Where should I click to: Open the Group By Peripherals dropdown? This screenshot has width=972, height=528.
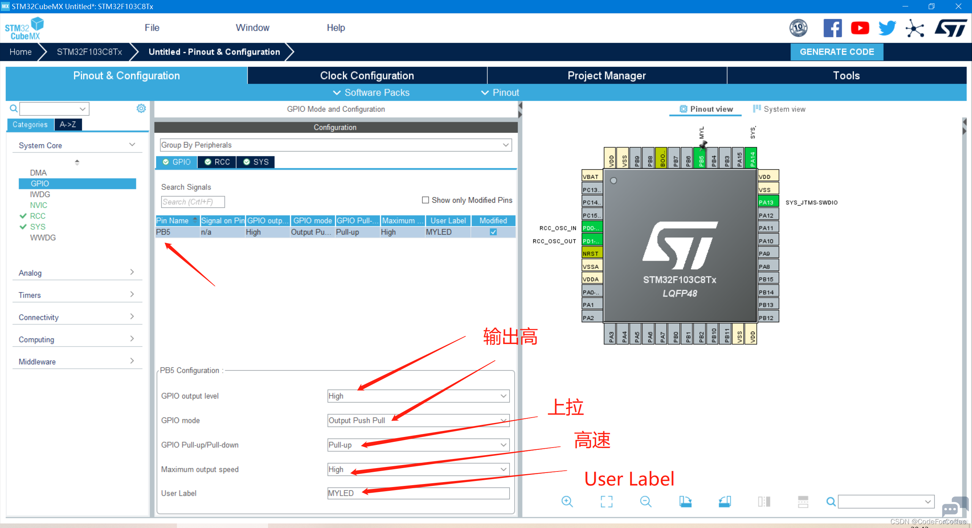(336, 145)
